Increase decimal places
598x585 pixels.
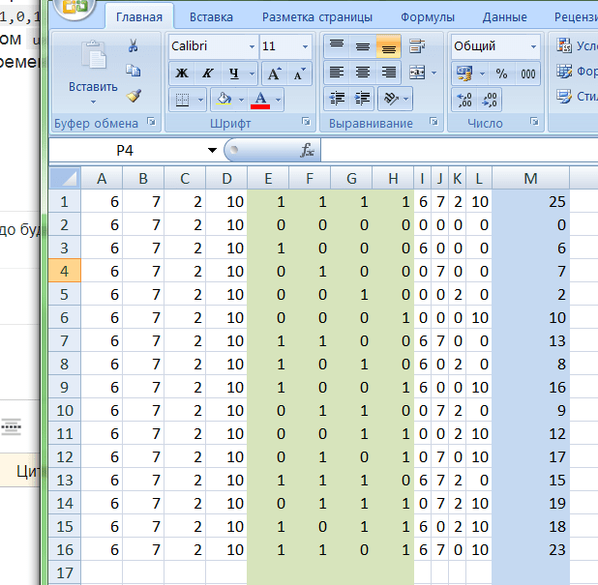pos(464,100)
